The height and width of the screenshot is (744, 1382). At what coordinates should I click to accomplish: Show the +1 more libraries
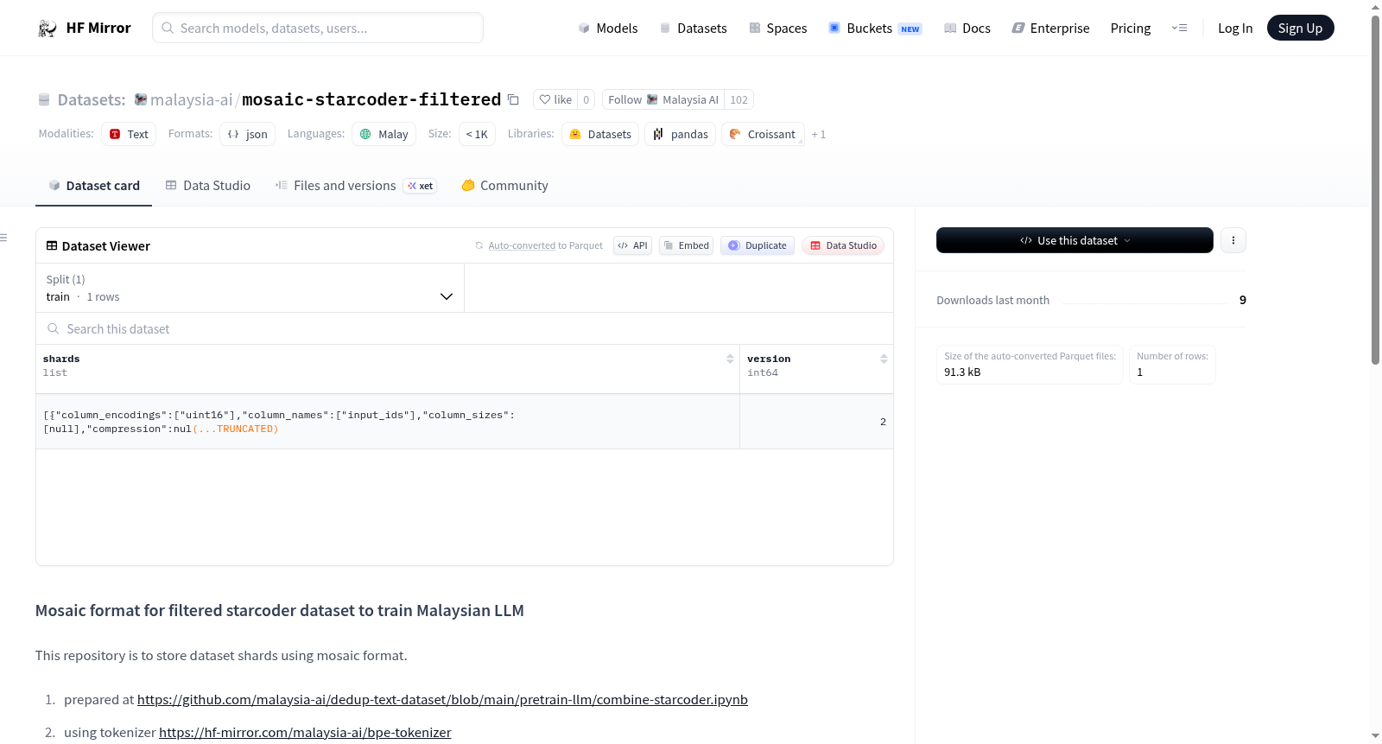(x=819, y=134)
